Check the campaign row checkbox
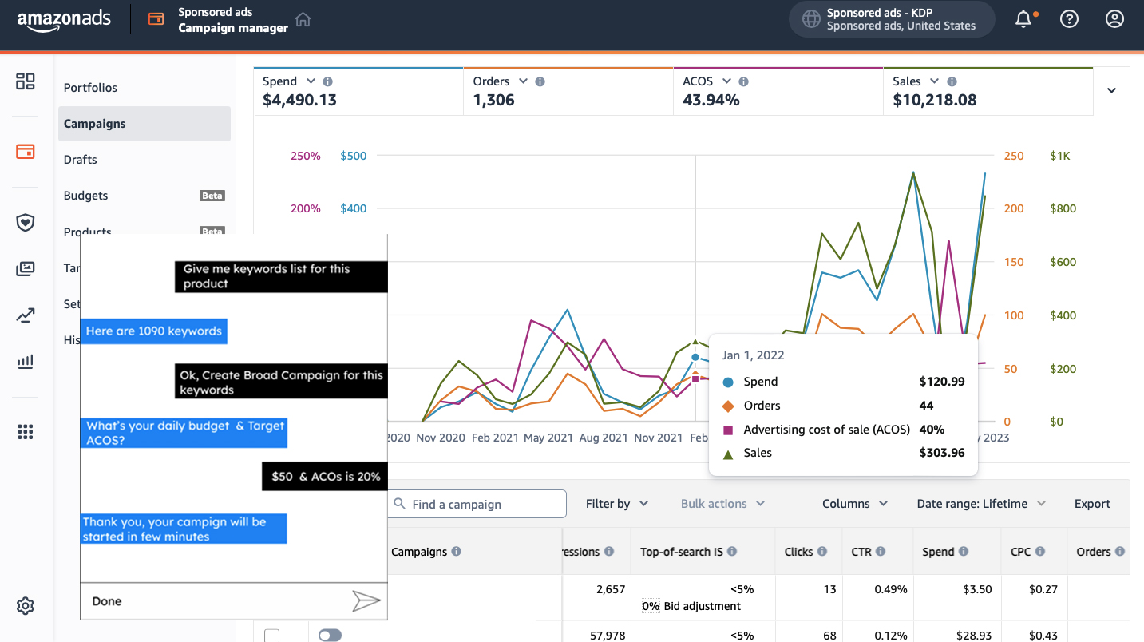 click(272, 636)
